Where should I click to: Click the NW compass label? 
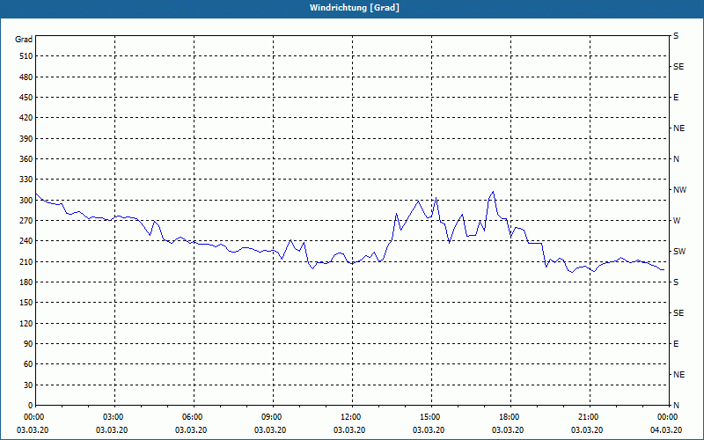pyautogui.click(x=679, y=190)
